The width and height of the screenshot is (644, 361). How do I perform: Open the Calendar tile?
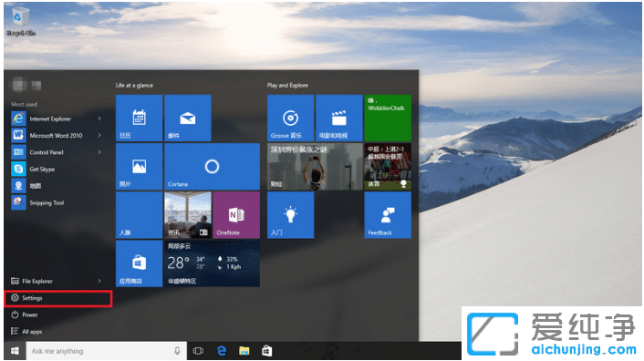[x=139, y=119]
